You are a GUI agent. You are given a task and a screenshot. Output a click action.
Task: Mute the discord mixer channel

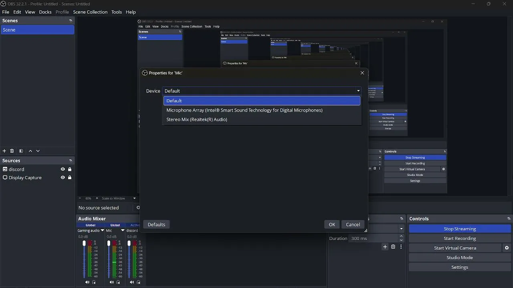pos(132,282)
